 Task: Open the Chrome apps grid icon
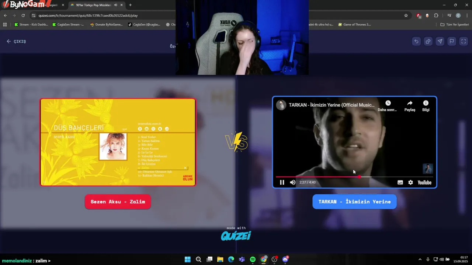click(x=5, y=25)
